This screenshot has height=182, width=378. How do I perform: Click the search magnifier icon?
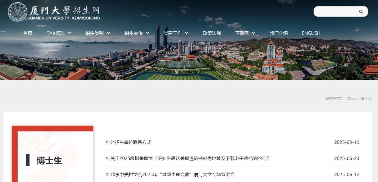[x=361, y=12]
